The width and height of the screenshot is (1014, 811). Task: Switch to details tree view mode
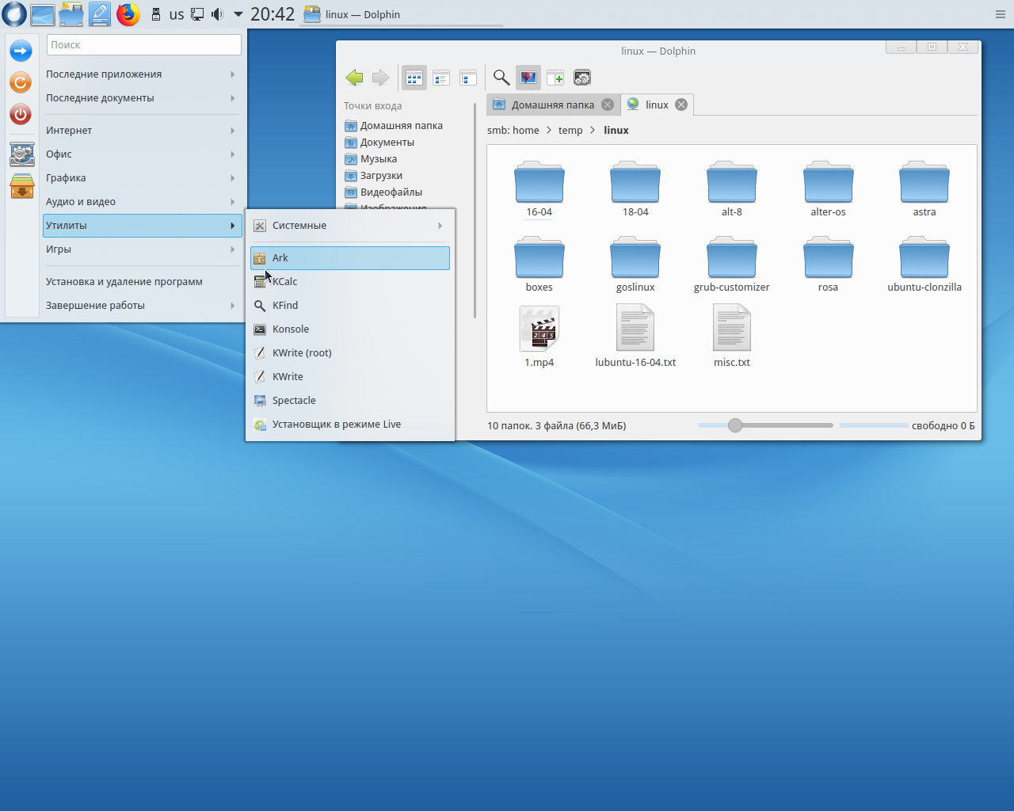[x=468, y=78]
